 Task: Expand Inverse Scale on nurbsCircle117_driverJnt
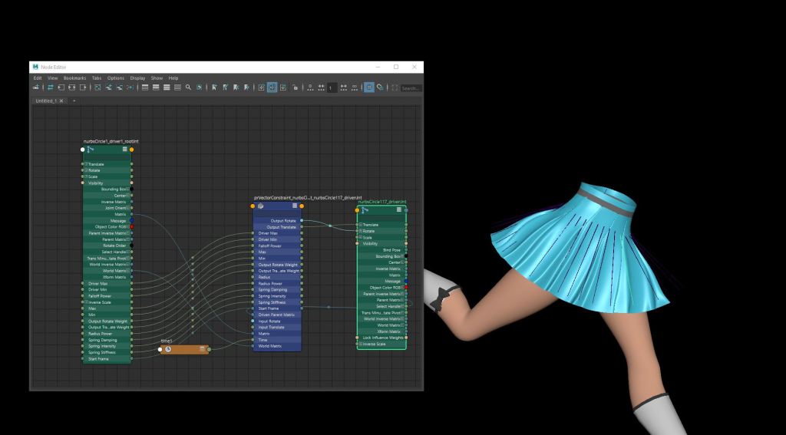coord(361,344)
